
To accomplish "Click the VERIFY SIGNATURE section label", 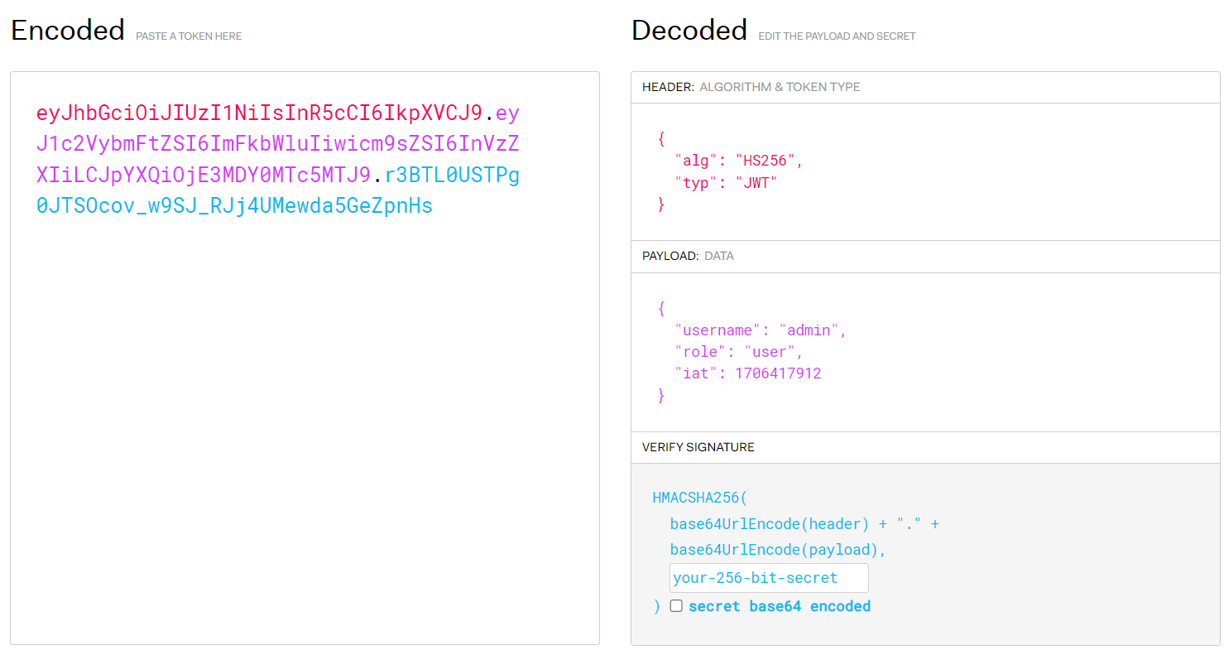I will pos(698,447).
